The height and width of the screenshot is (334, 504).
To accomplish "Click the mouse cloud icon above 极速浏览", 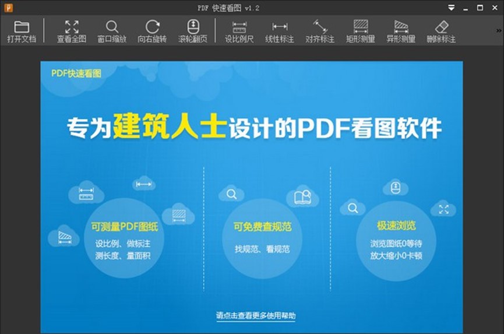I will pos(396,188).
